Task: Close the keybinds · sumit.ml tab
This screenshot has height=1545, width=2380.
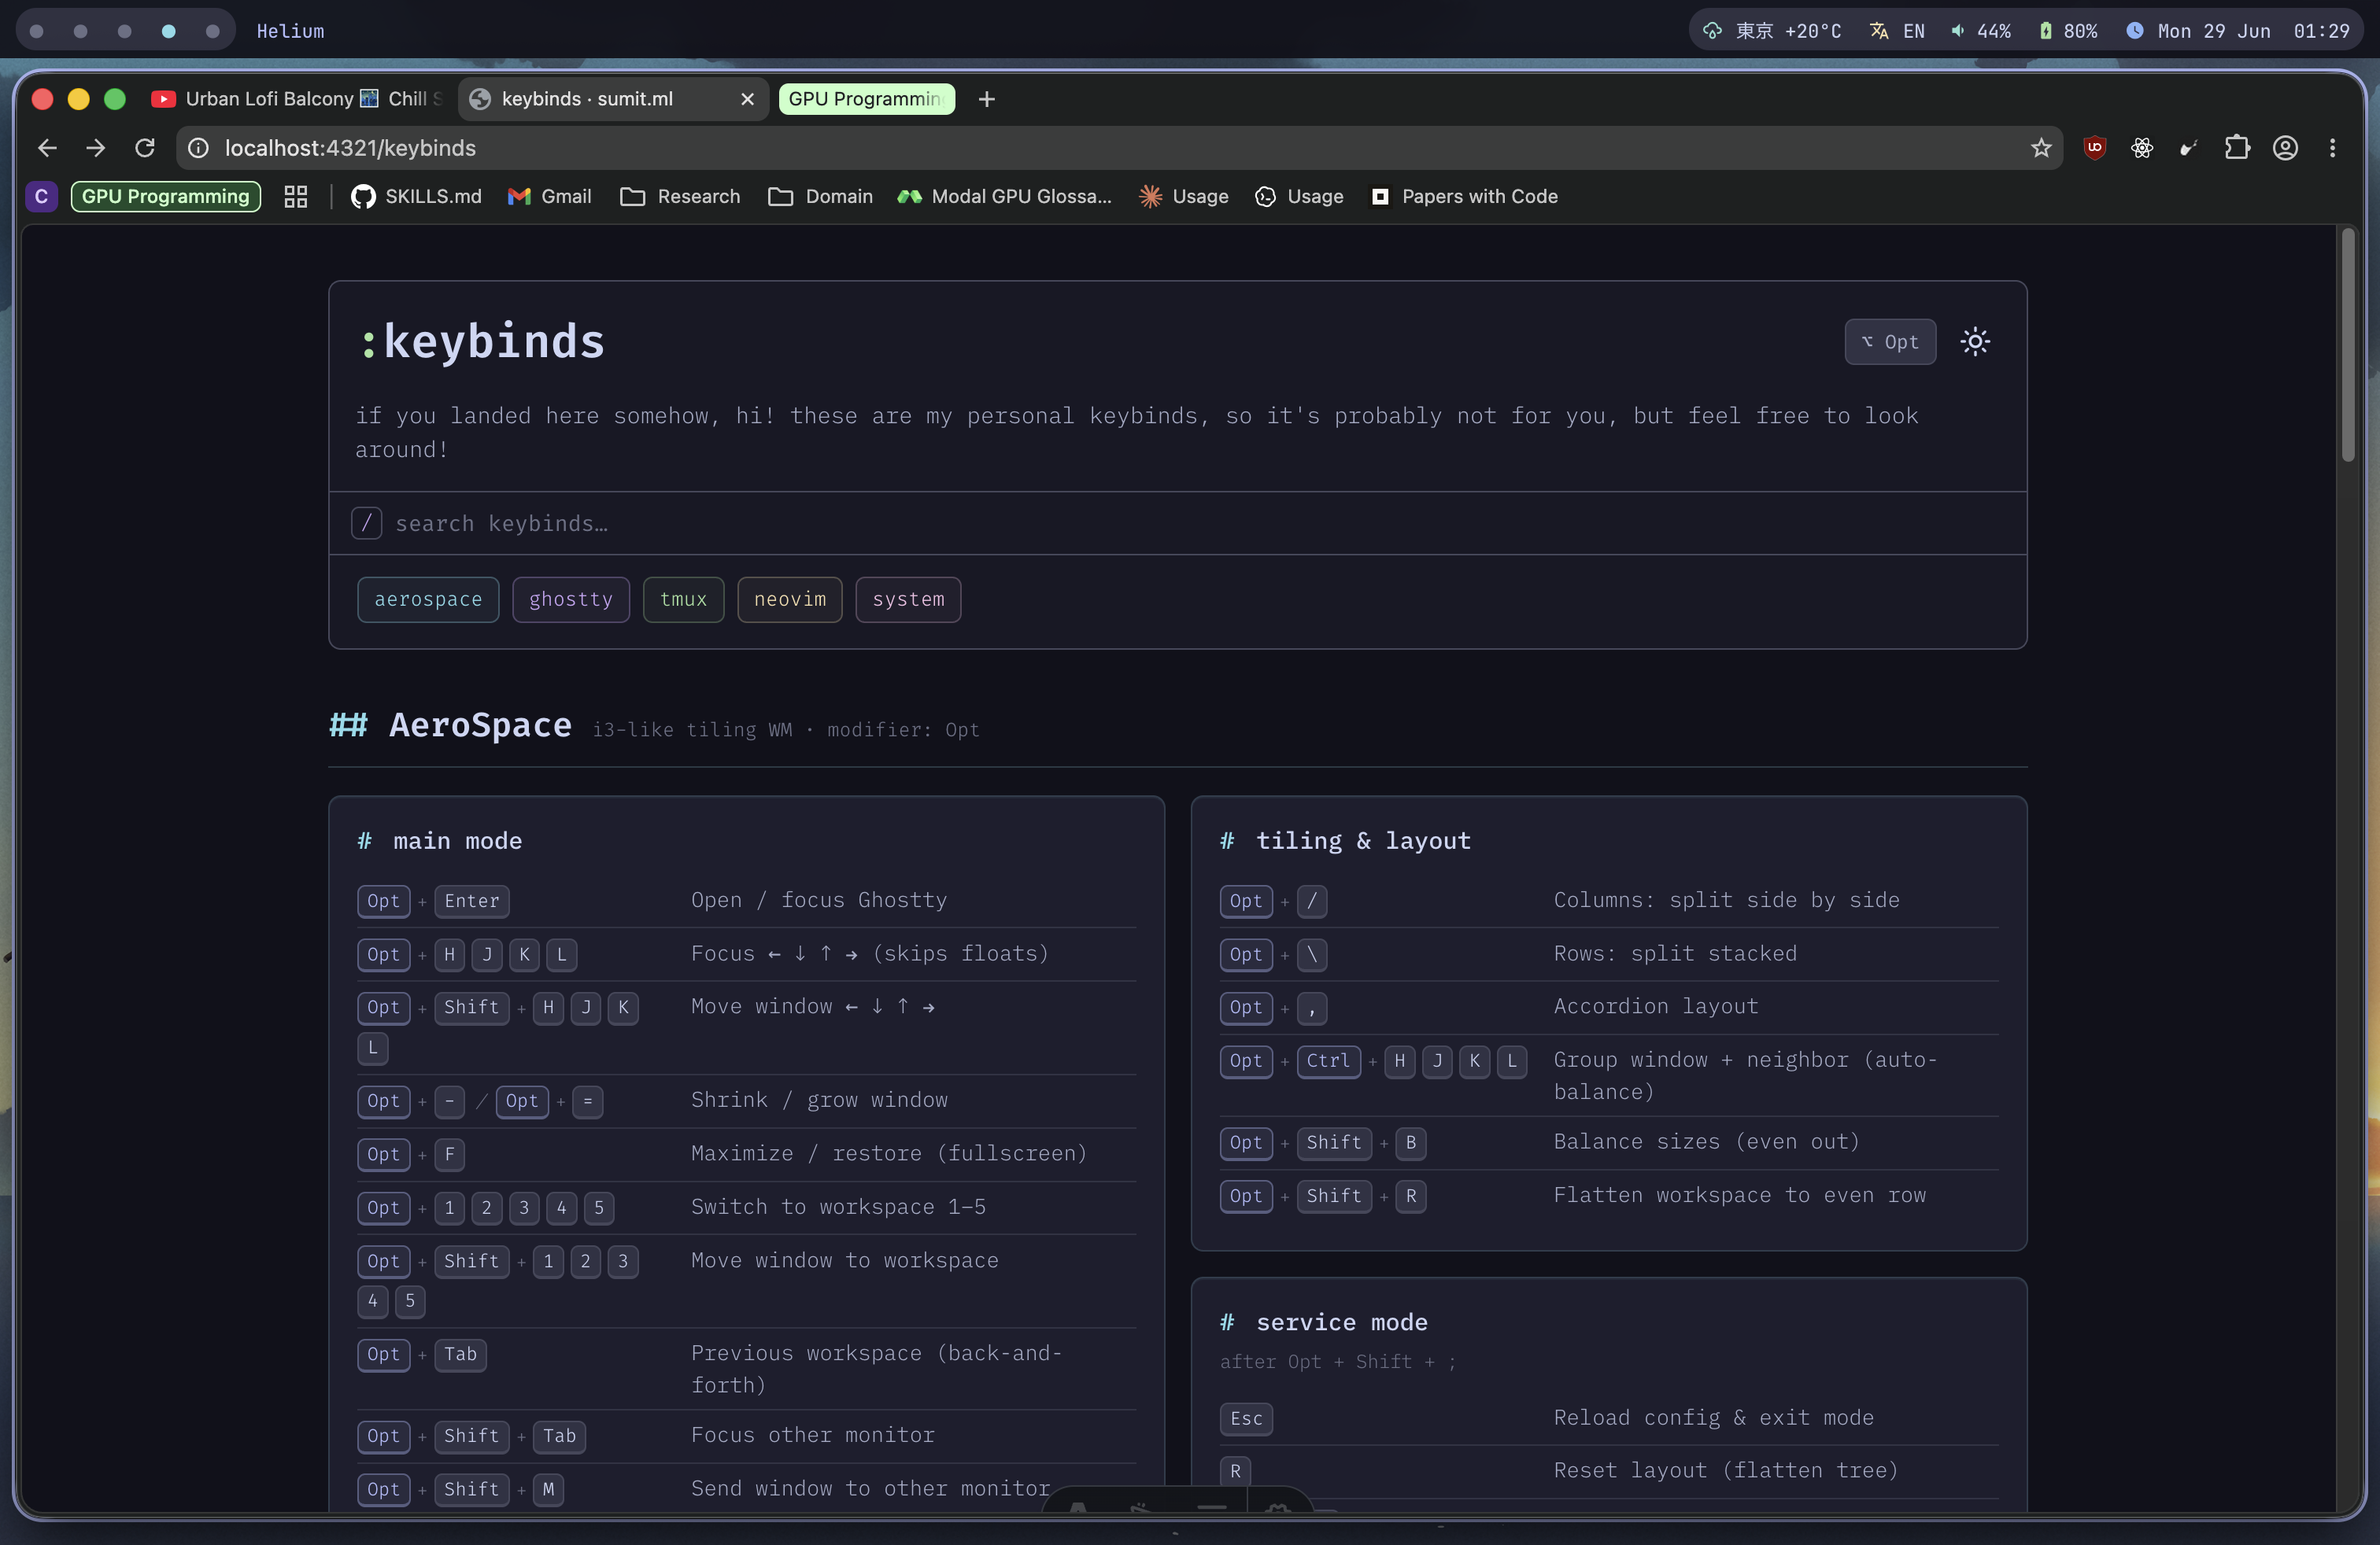Action: tap(747, 99)
